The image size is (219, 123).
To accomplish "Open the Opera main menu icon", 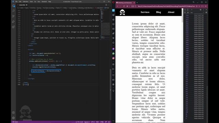I will pyautogui.click(x=113, y=2).
